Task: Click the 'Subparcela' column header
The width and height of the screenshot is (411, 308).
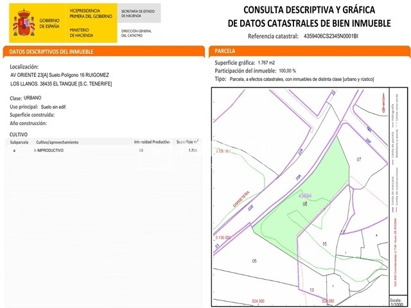Action: click(19, 142)
